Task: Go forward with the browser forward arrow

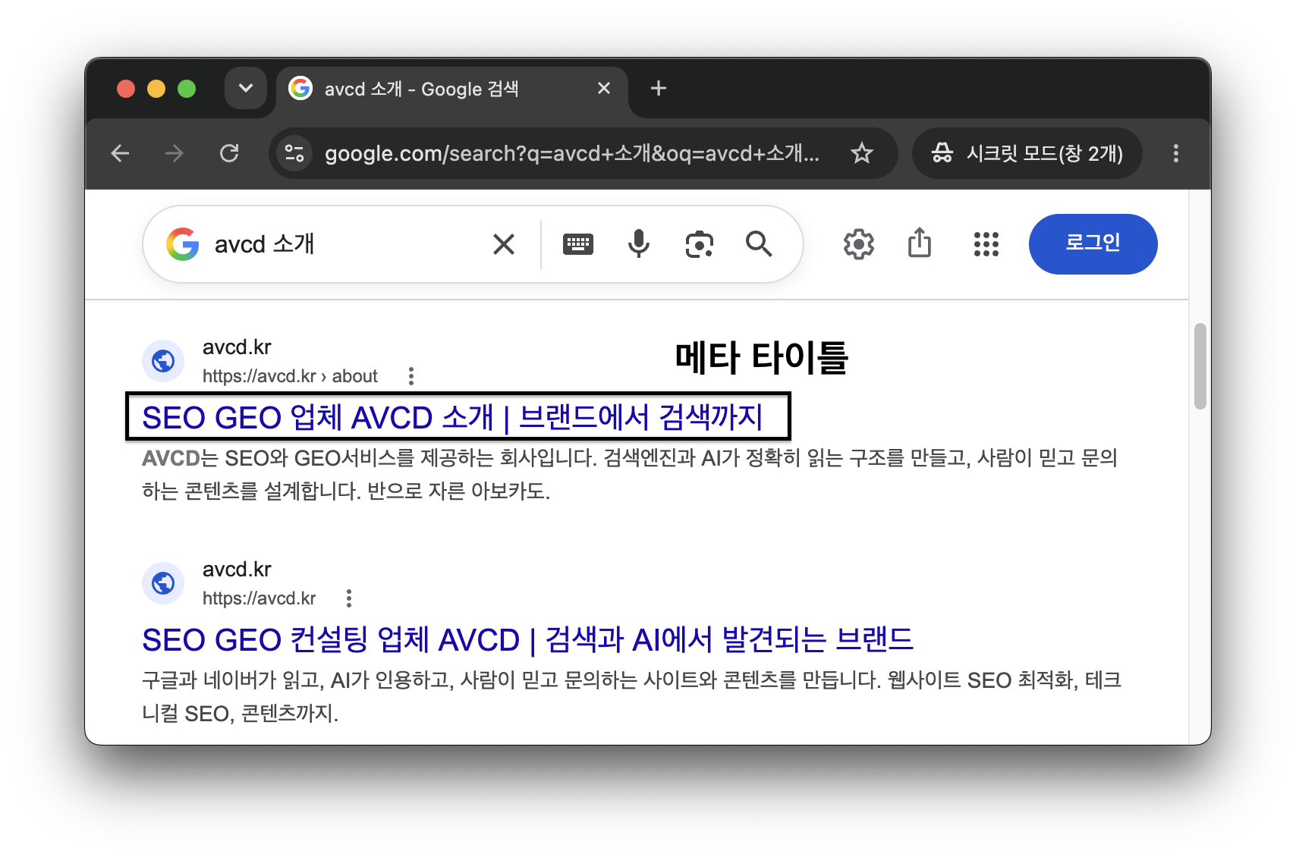Action: click(175, 154)
